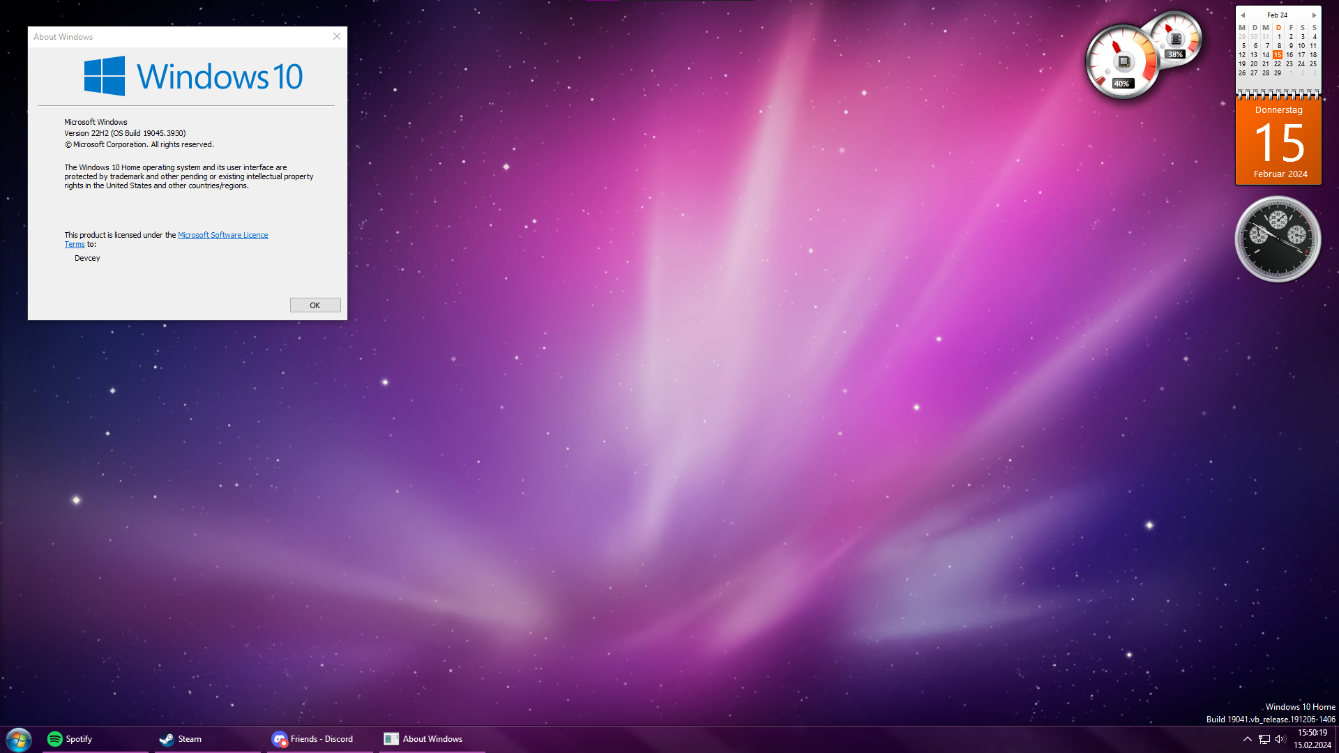Screen dimensions: 1339x753
Task: Show hidden system tray icons
Action: pos(1247,739)
